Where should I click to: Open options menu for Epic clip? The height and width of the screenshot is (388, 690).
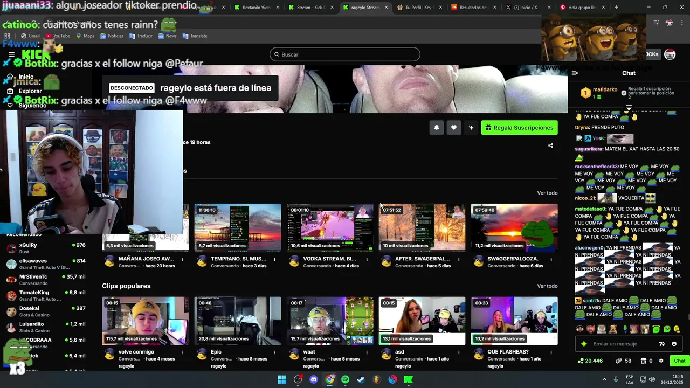(274, 352)
